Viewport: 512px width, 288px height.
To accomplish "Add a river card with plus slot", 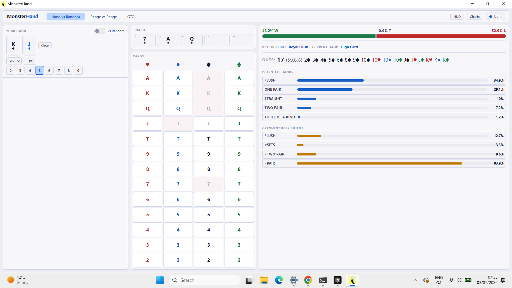I will (x=242, y=40).
